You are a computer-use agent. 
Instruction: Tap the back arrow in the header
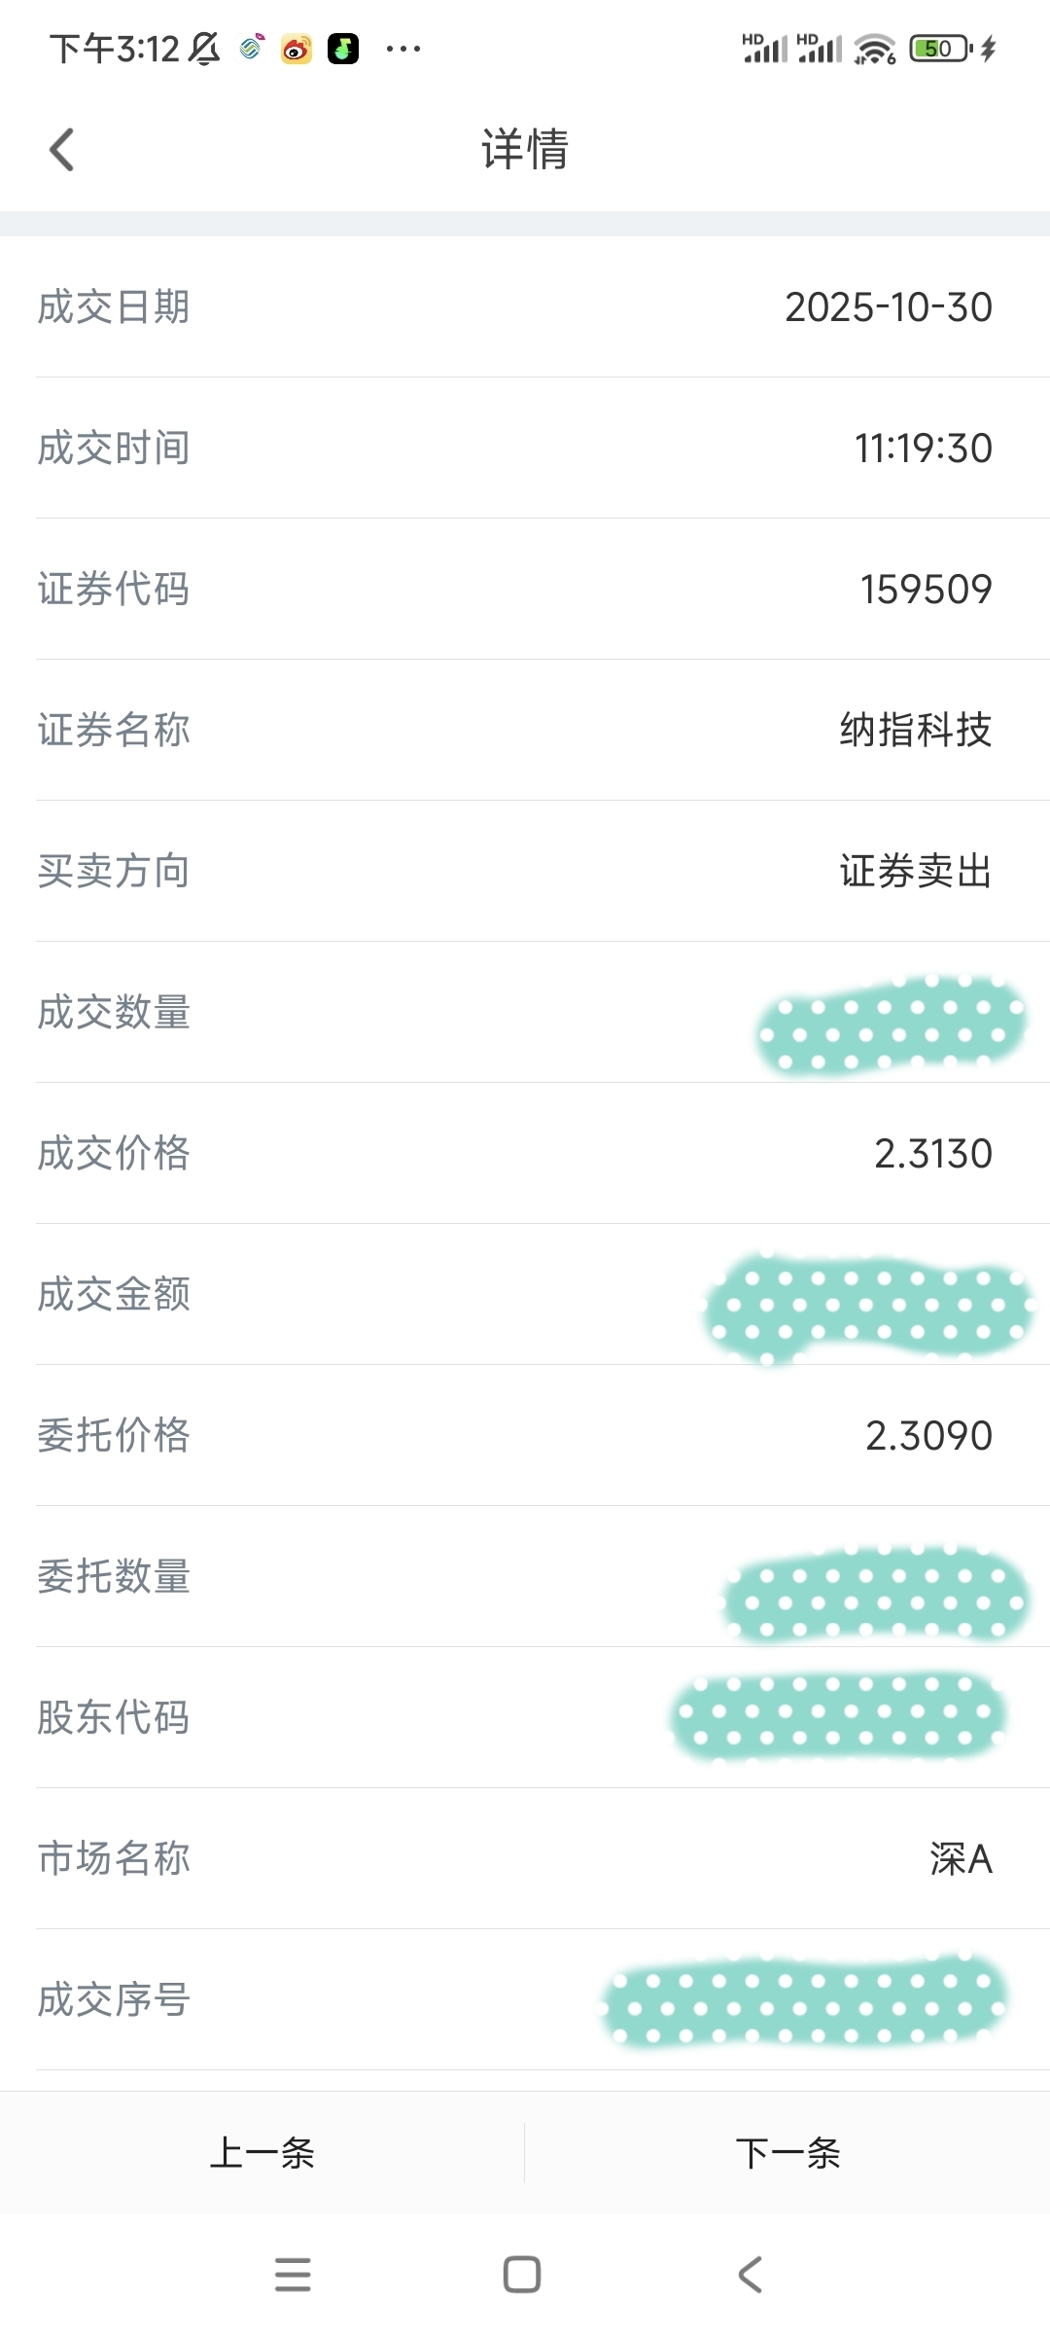[62, 150]
